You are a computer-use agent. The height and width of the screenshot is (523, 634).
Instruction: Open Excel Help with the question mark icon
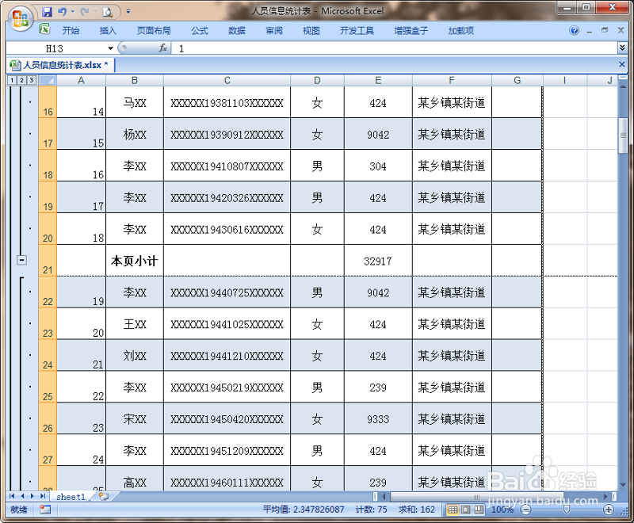[574, 30]
